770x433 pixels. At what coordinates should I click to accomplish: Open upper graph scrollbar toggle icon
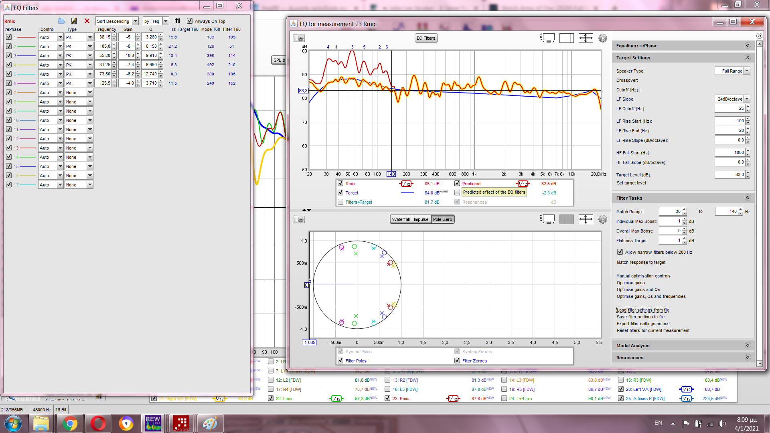click(547, 38)
